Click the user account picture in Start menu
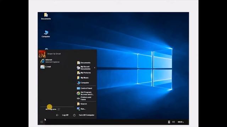The height and width of the screenshot is (127, 227). click(x=42, y=54)
